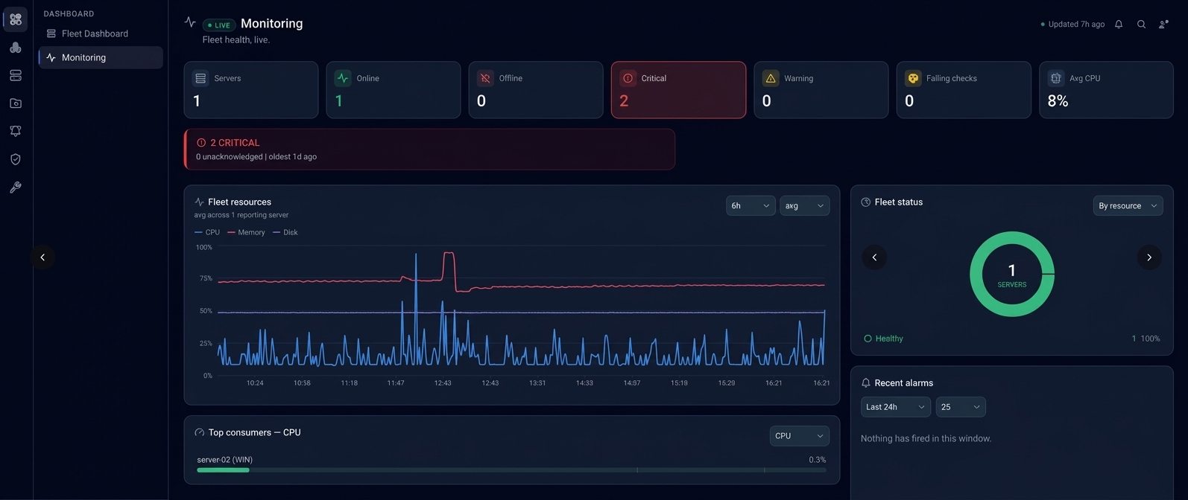Click the alert icon in the 2 CRITICAL banner
Image resolution: width=1188 pixels, height=500 pixels.
[x=201, y=143]
